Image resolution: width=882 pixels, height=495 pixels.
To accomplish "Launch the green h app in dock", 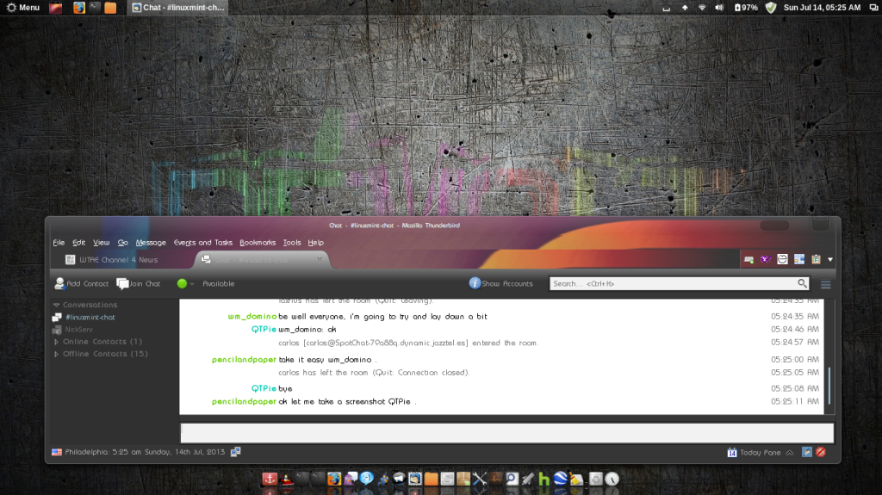I will click(x=544, y=480).
